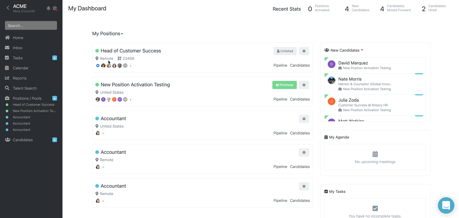Open settings gear for Accountant United States

304,119
